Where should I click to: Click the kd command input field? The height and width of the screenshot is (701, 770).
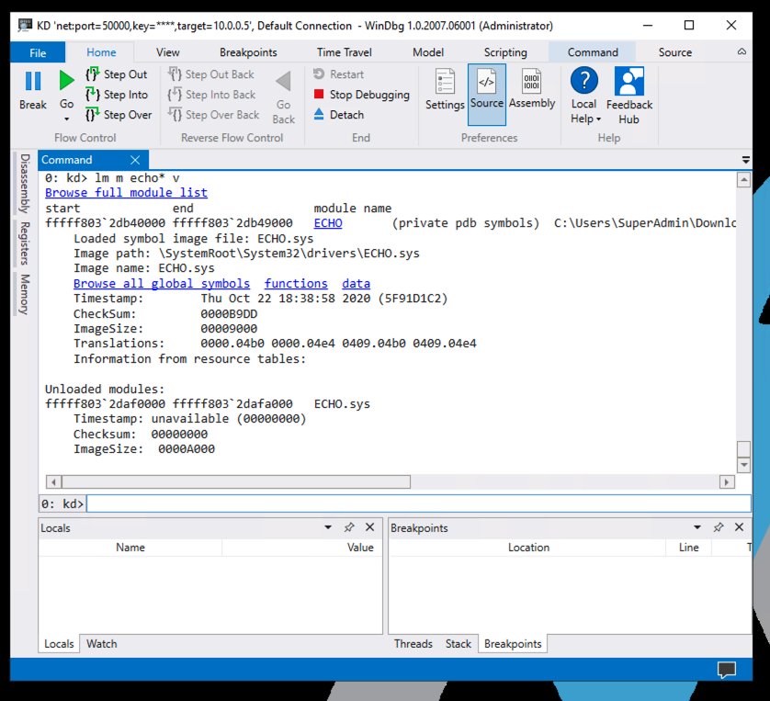[x=418, y=503]
